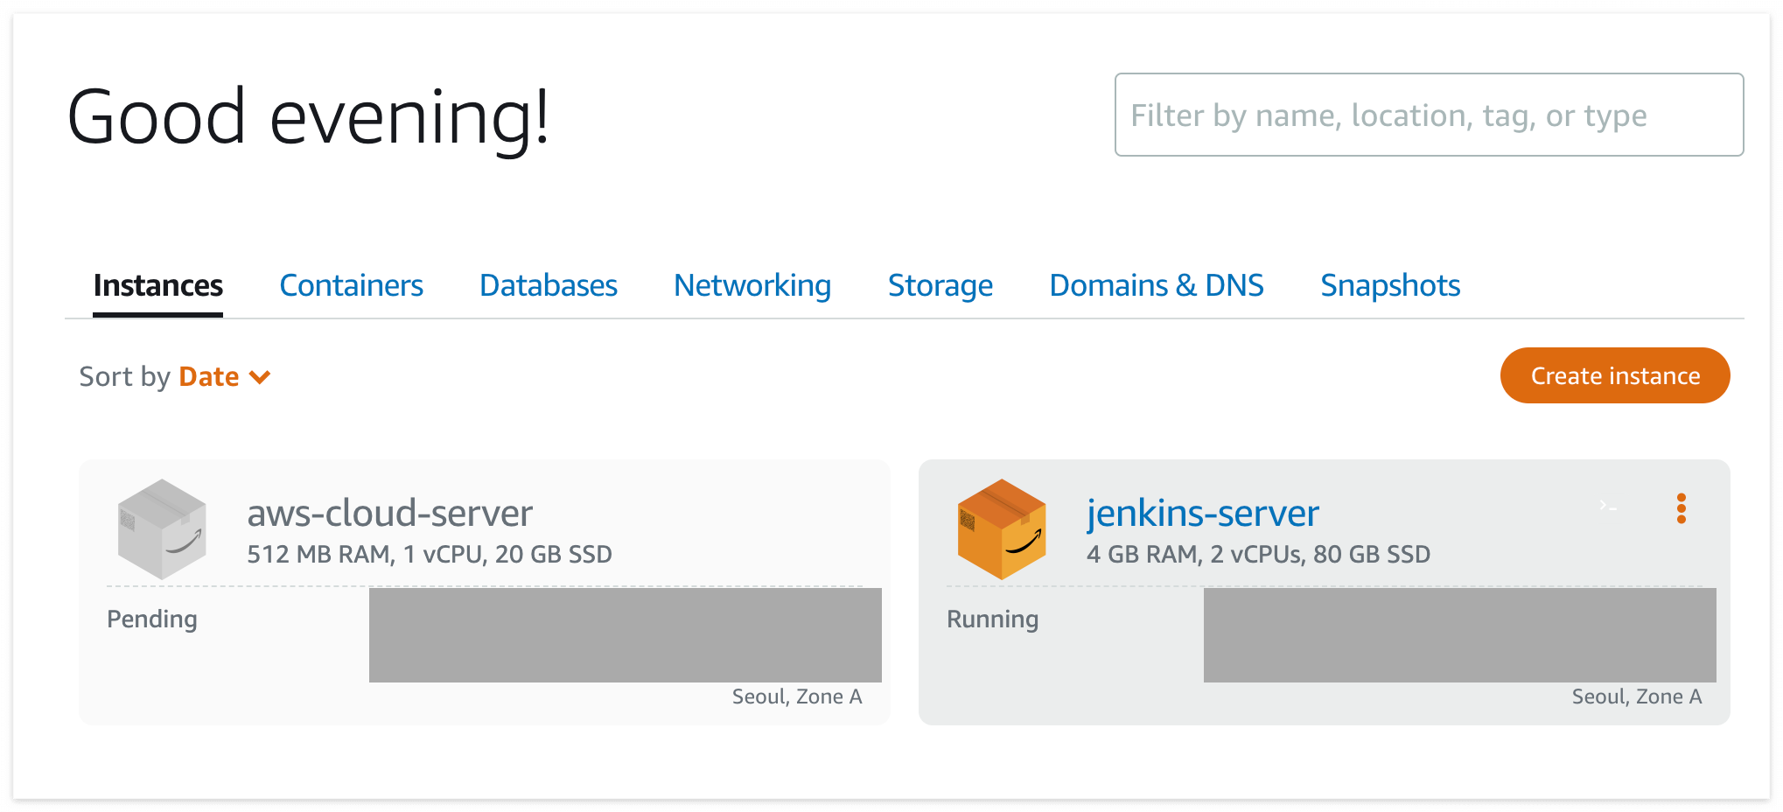Click the Running status on jenkins-server

click(x=993, y=619)
